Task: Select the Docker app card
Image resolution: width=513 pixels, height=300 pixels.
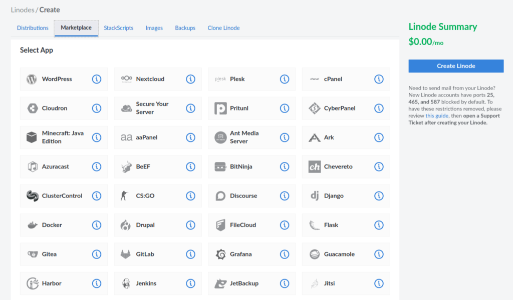Action: 64,225
